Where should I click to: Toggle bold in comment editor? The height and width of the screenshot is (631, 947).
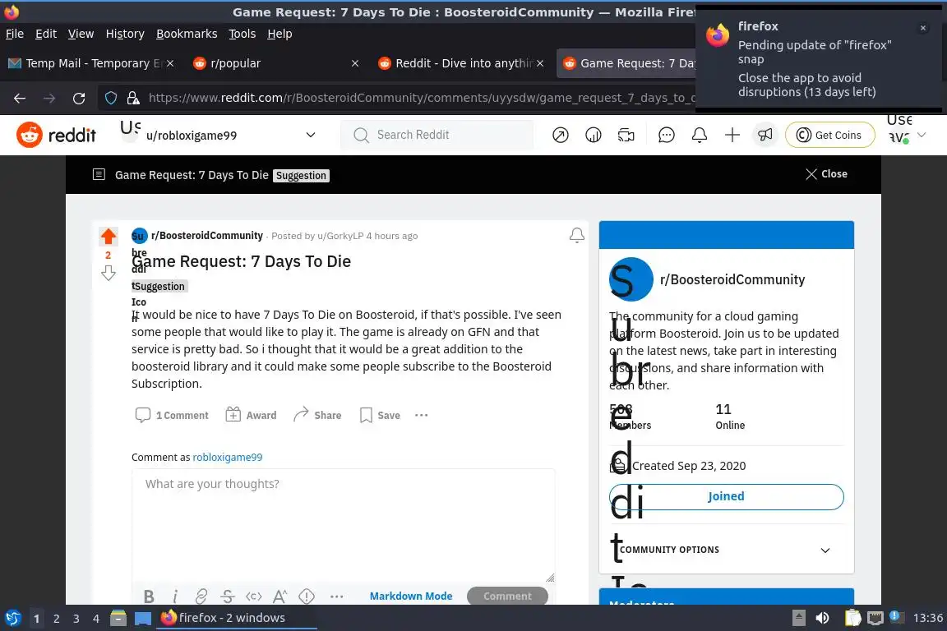[x=149, y=596]
